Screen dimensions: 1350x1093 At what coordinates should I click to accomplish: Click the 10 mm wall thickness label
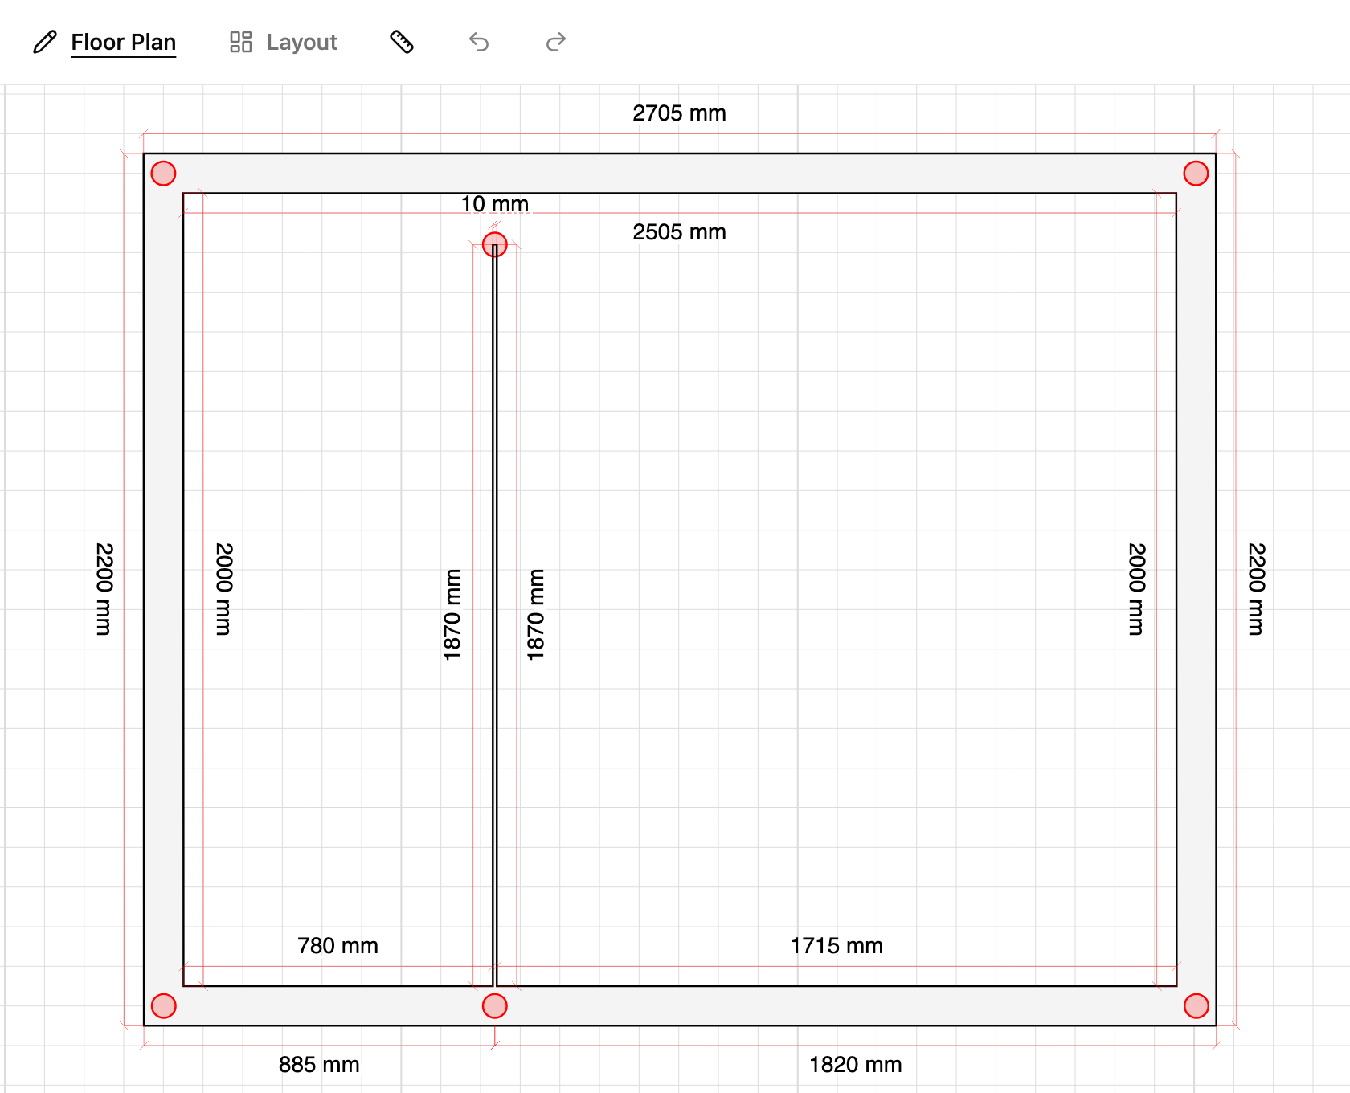[x=495, y=204]
